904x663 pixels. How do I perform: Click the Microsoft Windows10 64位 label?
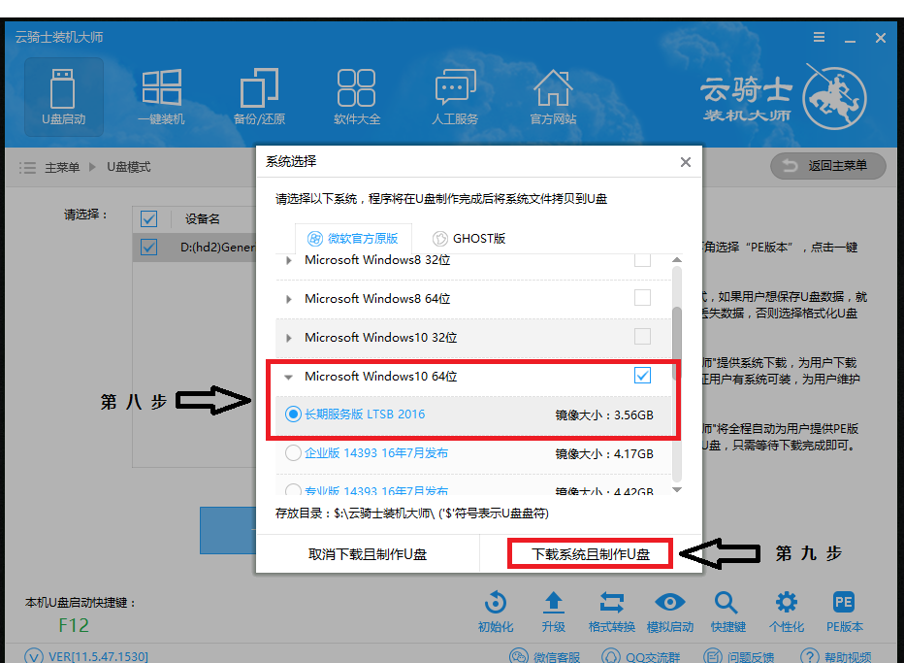coord(380,377)
